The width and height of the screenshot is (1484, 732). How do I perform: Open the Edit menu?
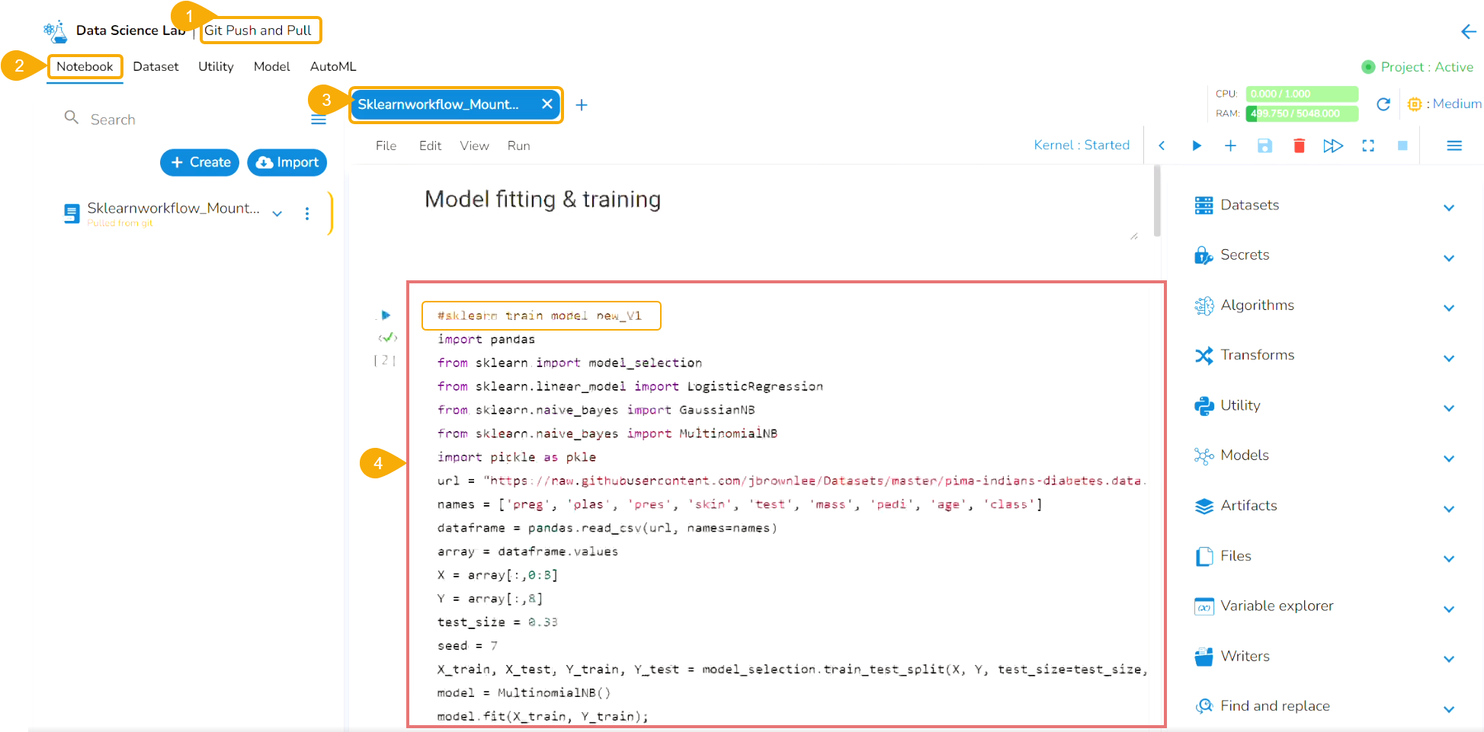[430, 145]
